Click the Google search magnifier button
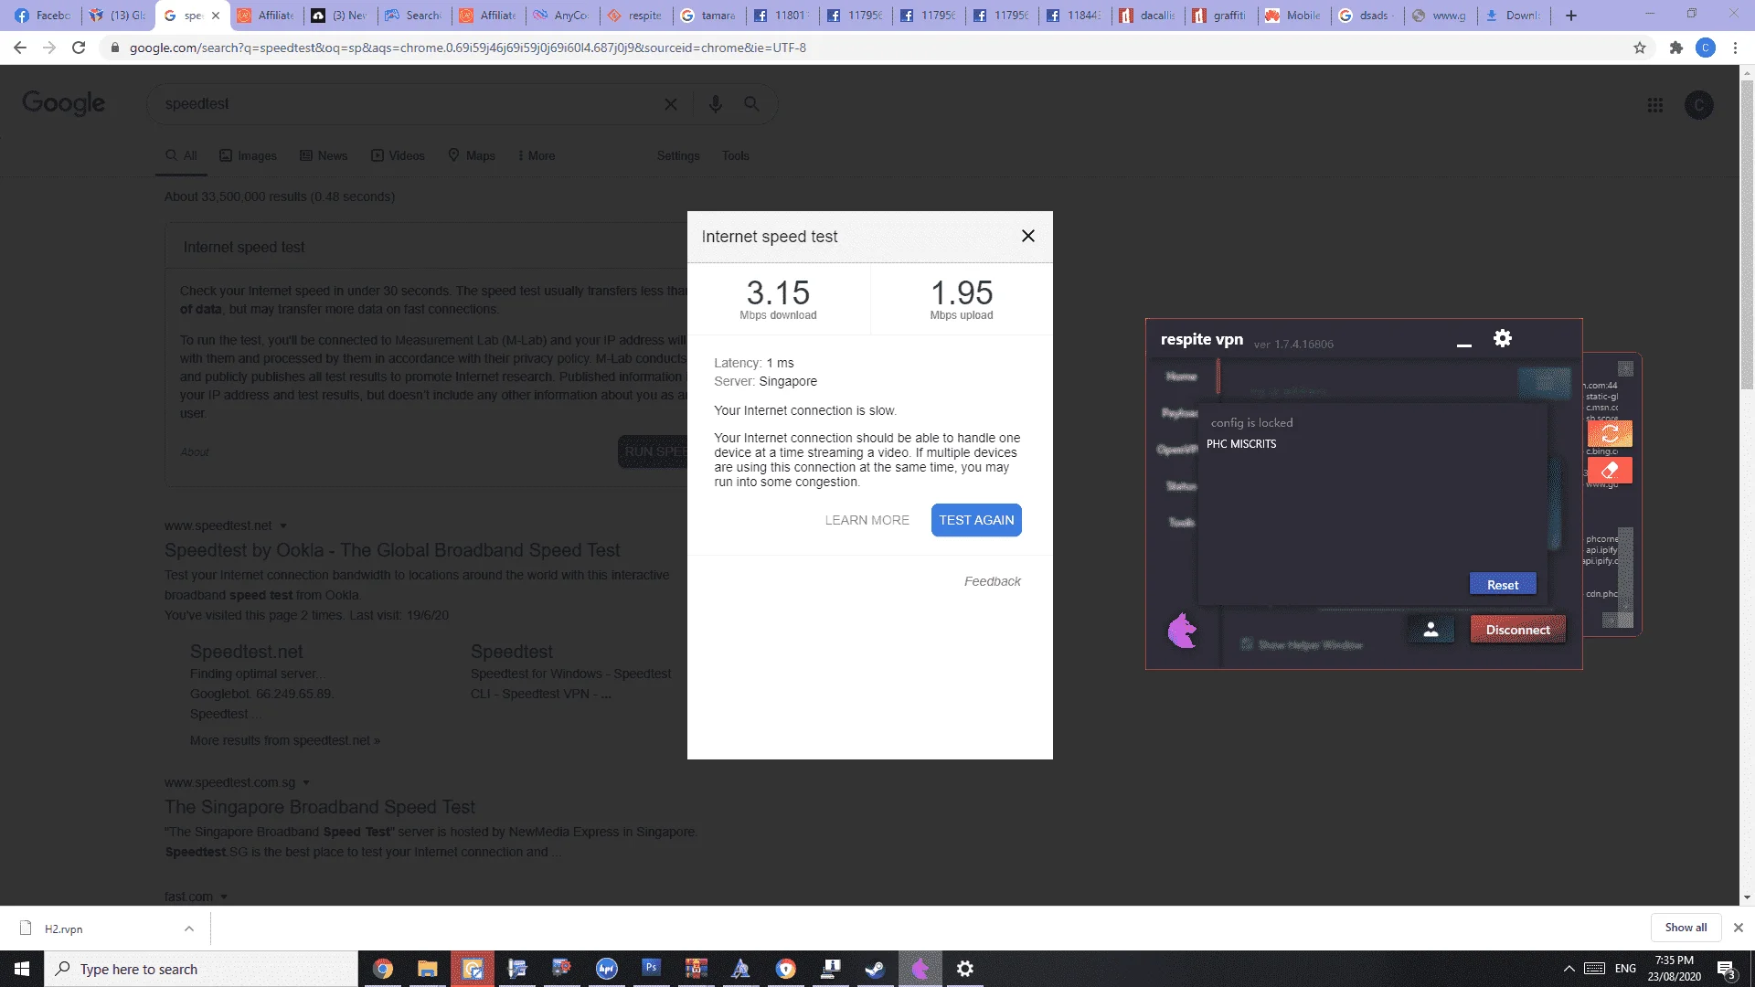Image resolution: width=1755 pixels, height=987 pixels. coord(751,104)
